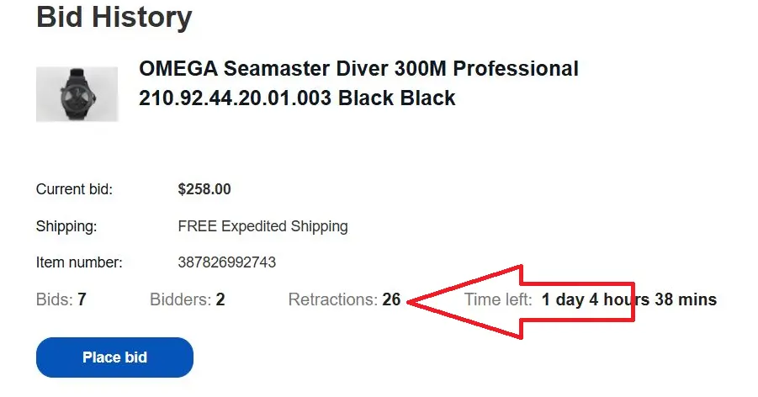
Task: Click the 1 day 4 hours 38 mins value
Action: [628, 299]
